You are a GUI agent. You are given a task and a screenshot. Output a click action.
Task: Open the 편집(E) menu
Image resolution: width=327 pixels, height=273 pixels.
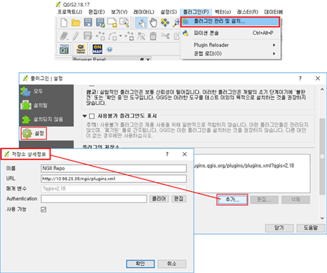click(x=97, y=12)
